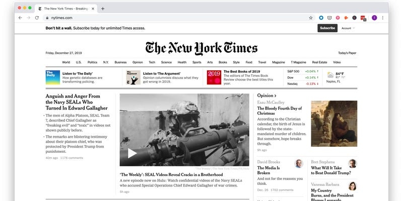Open The Bloody Fourth Day of Christmas

point(280,111)
